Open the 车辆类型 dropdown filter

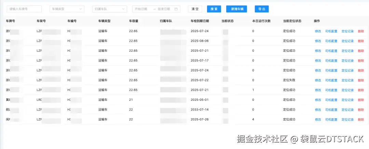pos(67,9)
